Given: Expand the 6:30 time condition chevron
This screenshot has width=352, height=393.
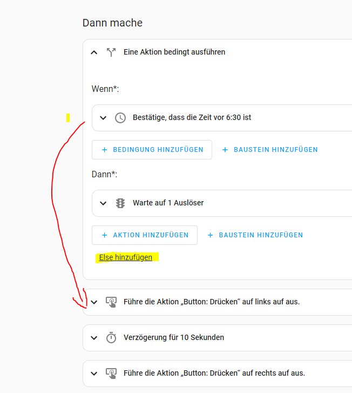Looking at the screenshot, I should 103,118.
